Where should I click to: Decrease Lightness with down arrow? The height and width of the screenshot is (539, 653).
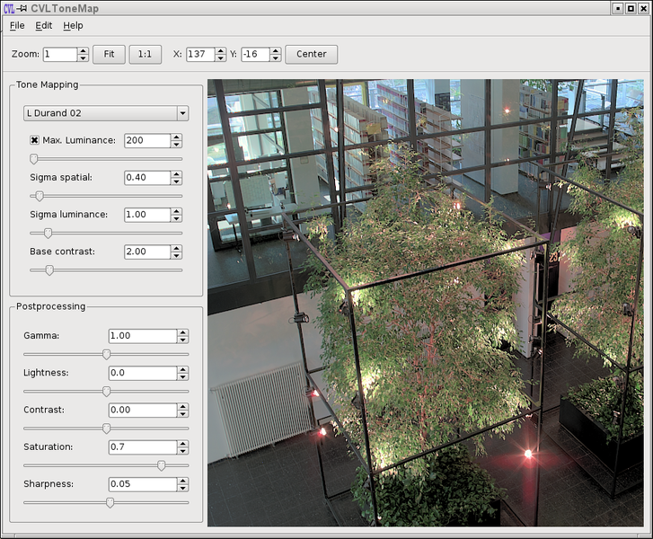click(x=183, y=376)
